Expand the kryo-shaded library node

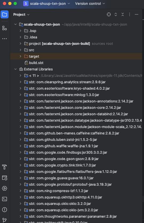(21, 88)
